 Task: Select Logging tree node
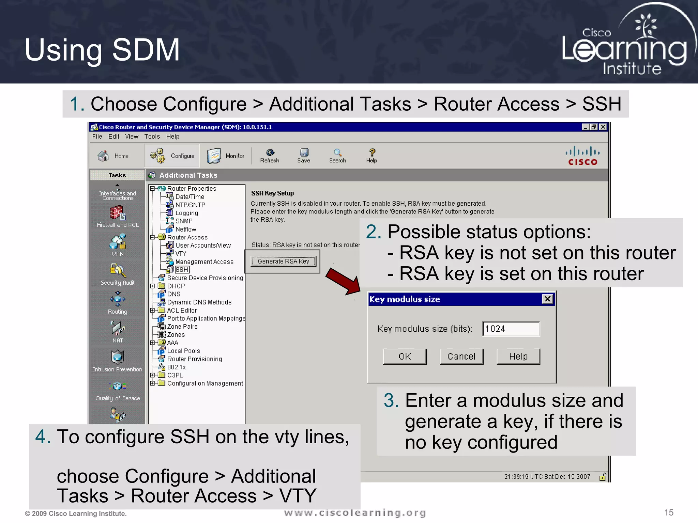tap(186, 213)
